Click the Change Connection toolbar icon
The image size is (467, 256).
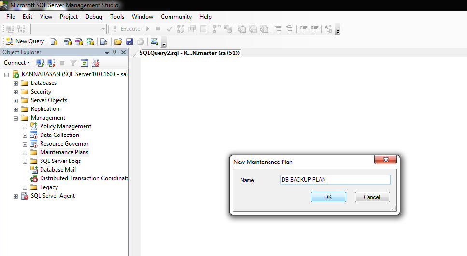(x=21, y=29)
